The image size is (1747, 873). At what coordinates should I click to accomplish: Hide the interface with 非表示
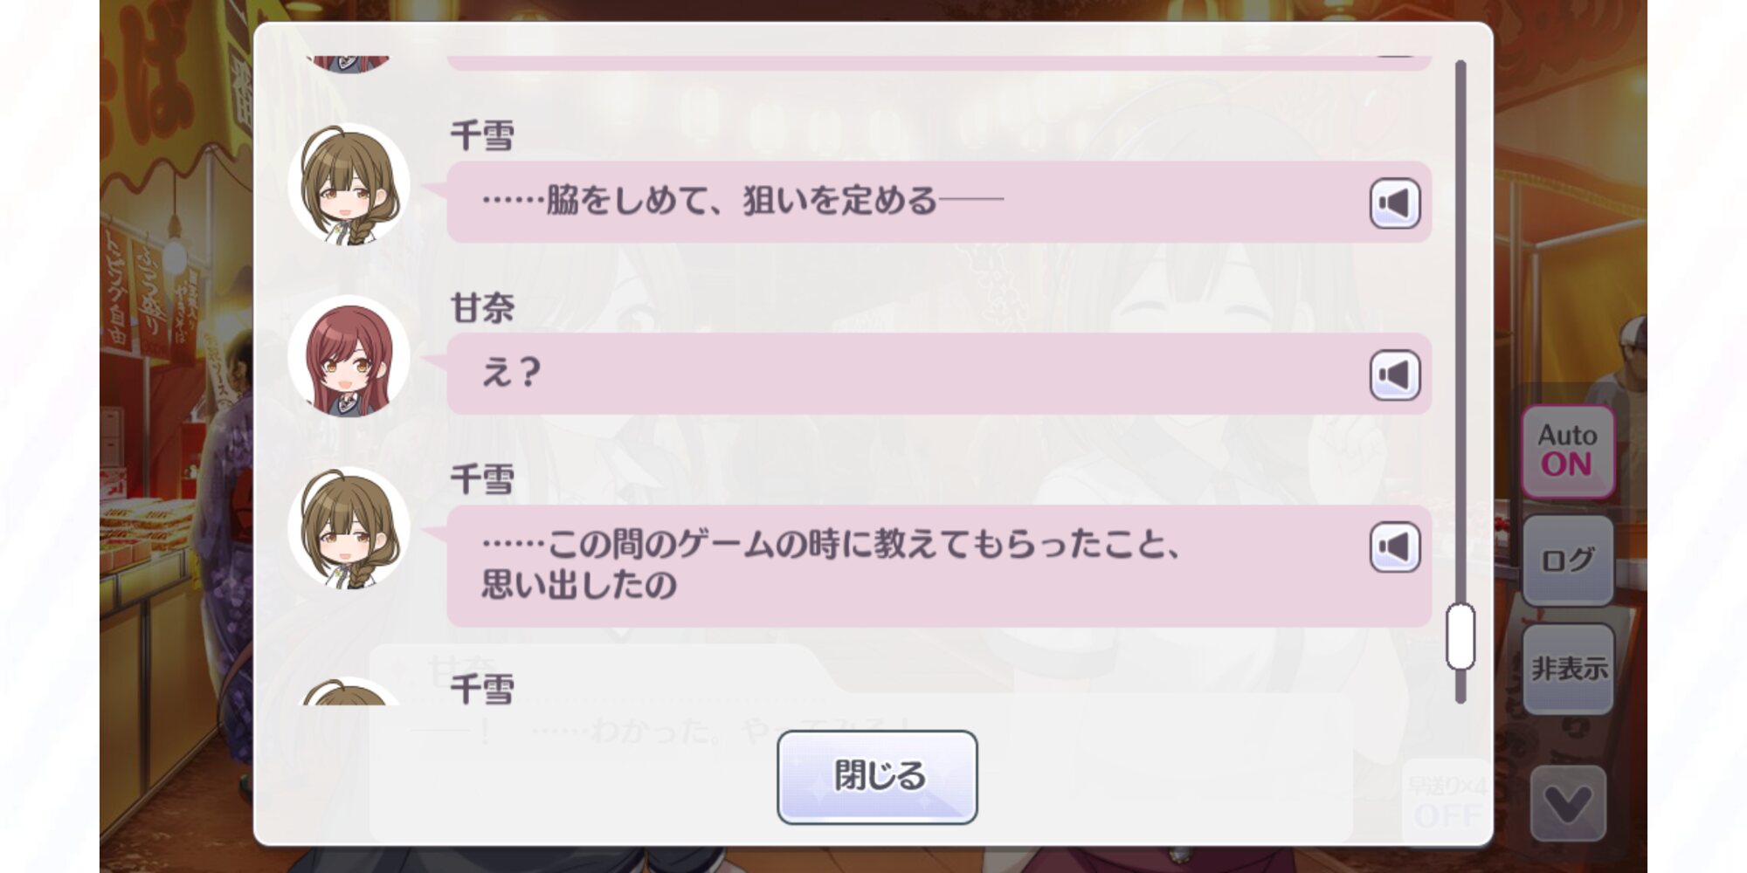point(1568,669)
